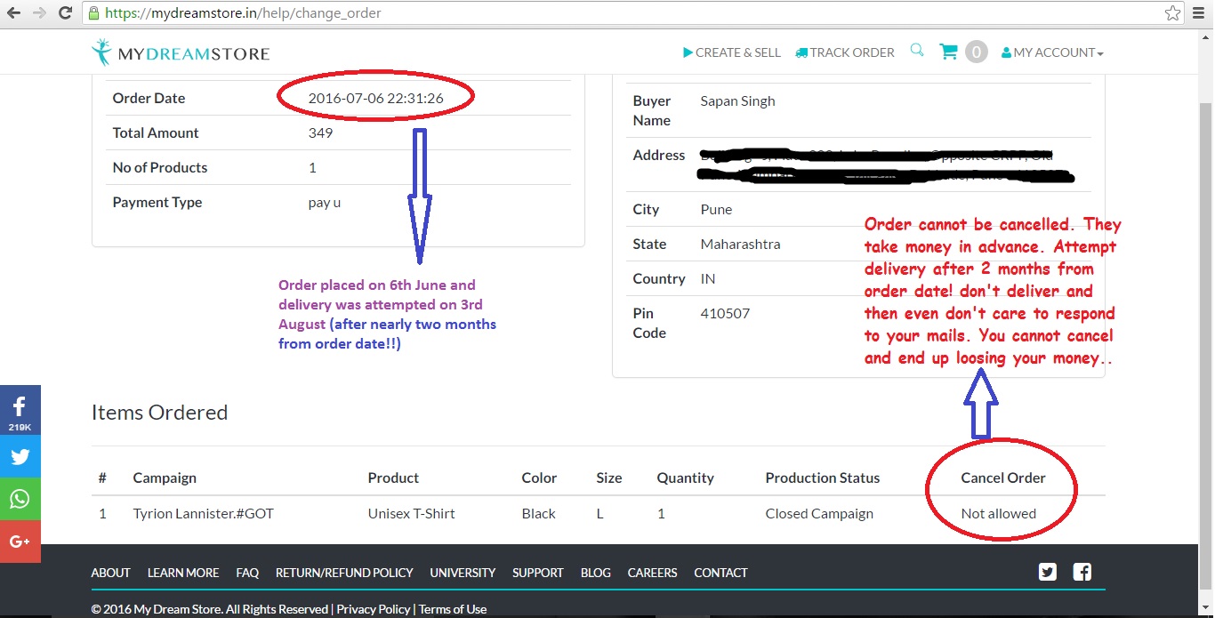Image resolution: width=1215 pixels, height=618 pixels.
Task: Open the Terms of Use link
Action: point(453,609)
